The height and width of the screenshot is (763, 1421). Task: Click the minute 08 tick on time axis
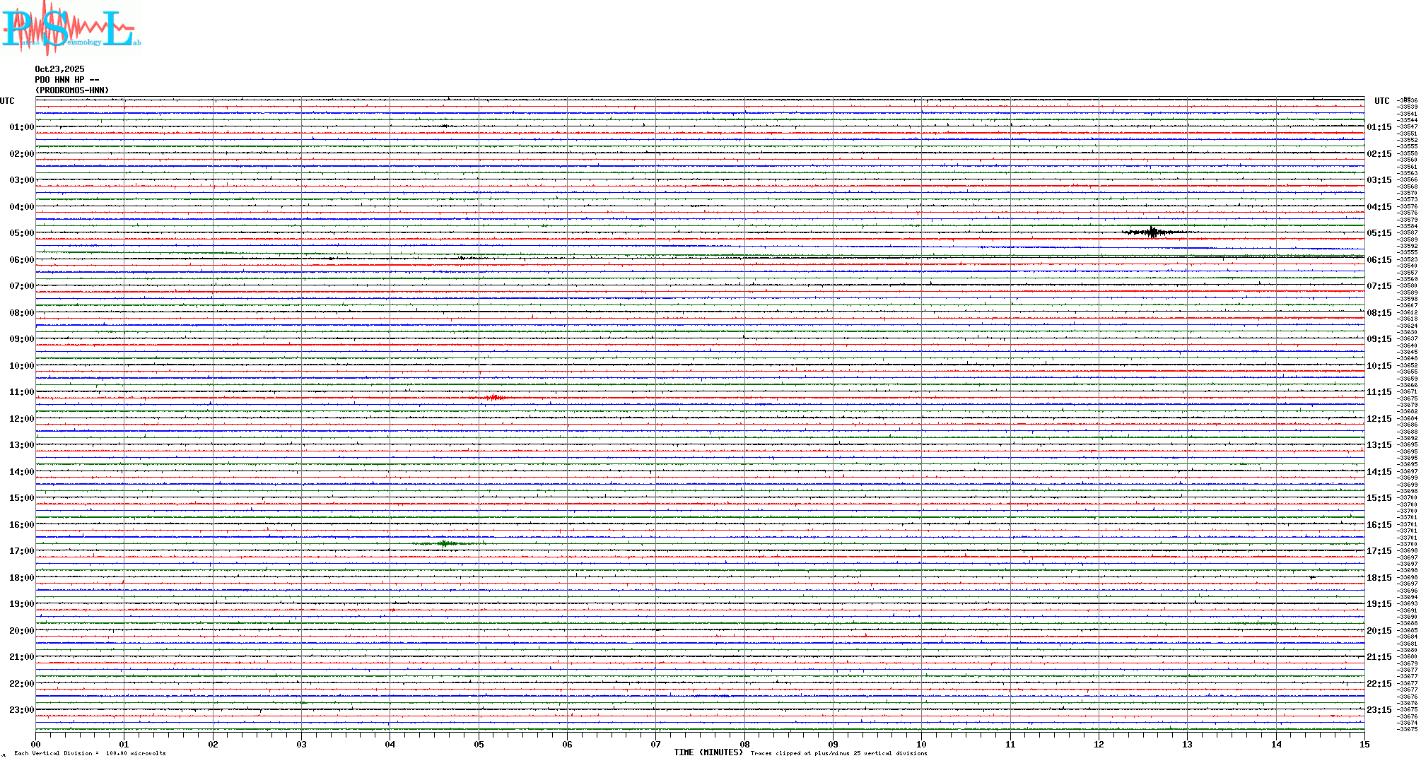coord(744,744)
